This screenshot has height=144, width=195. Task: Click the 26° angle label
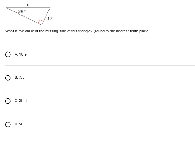[x=22, y=12]
